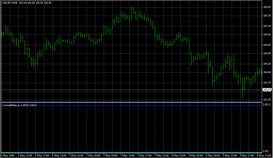The width and height of the screenshot is (273, 158).
Task: Click the 104.65 price scale label
Action: point(267,45)
